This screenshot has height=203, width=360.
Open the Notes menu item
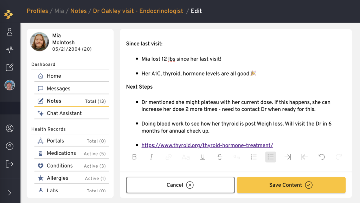point(72,101)
